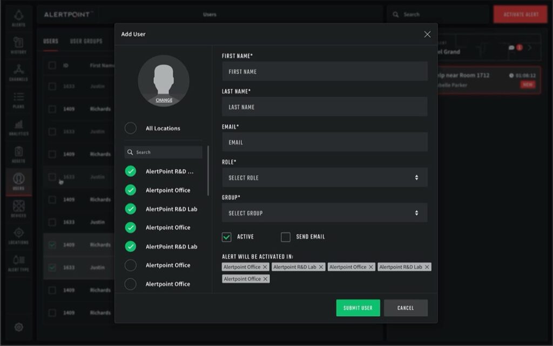Open Devices in the sidebar
Screen dimensions: 553x346
click(x=19, y=209)
